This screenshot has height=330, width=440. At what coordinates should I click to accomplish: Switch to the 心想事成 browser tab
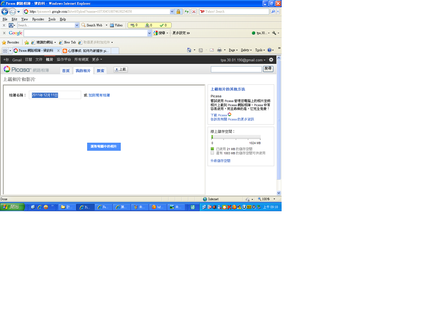pos(86,51)
